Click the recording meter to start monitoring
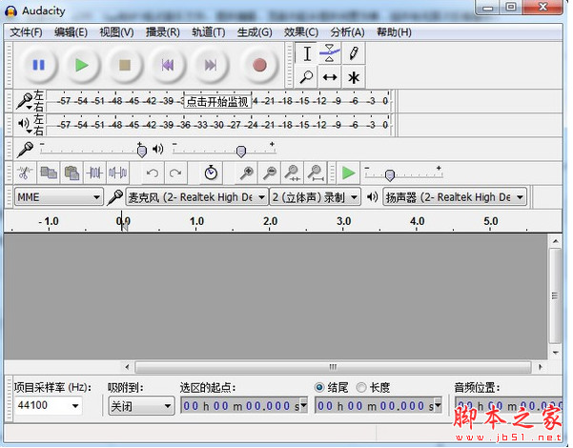 (x=219, y=101)
